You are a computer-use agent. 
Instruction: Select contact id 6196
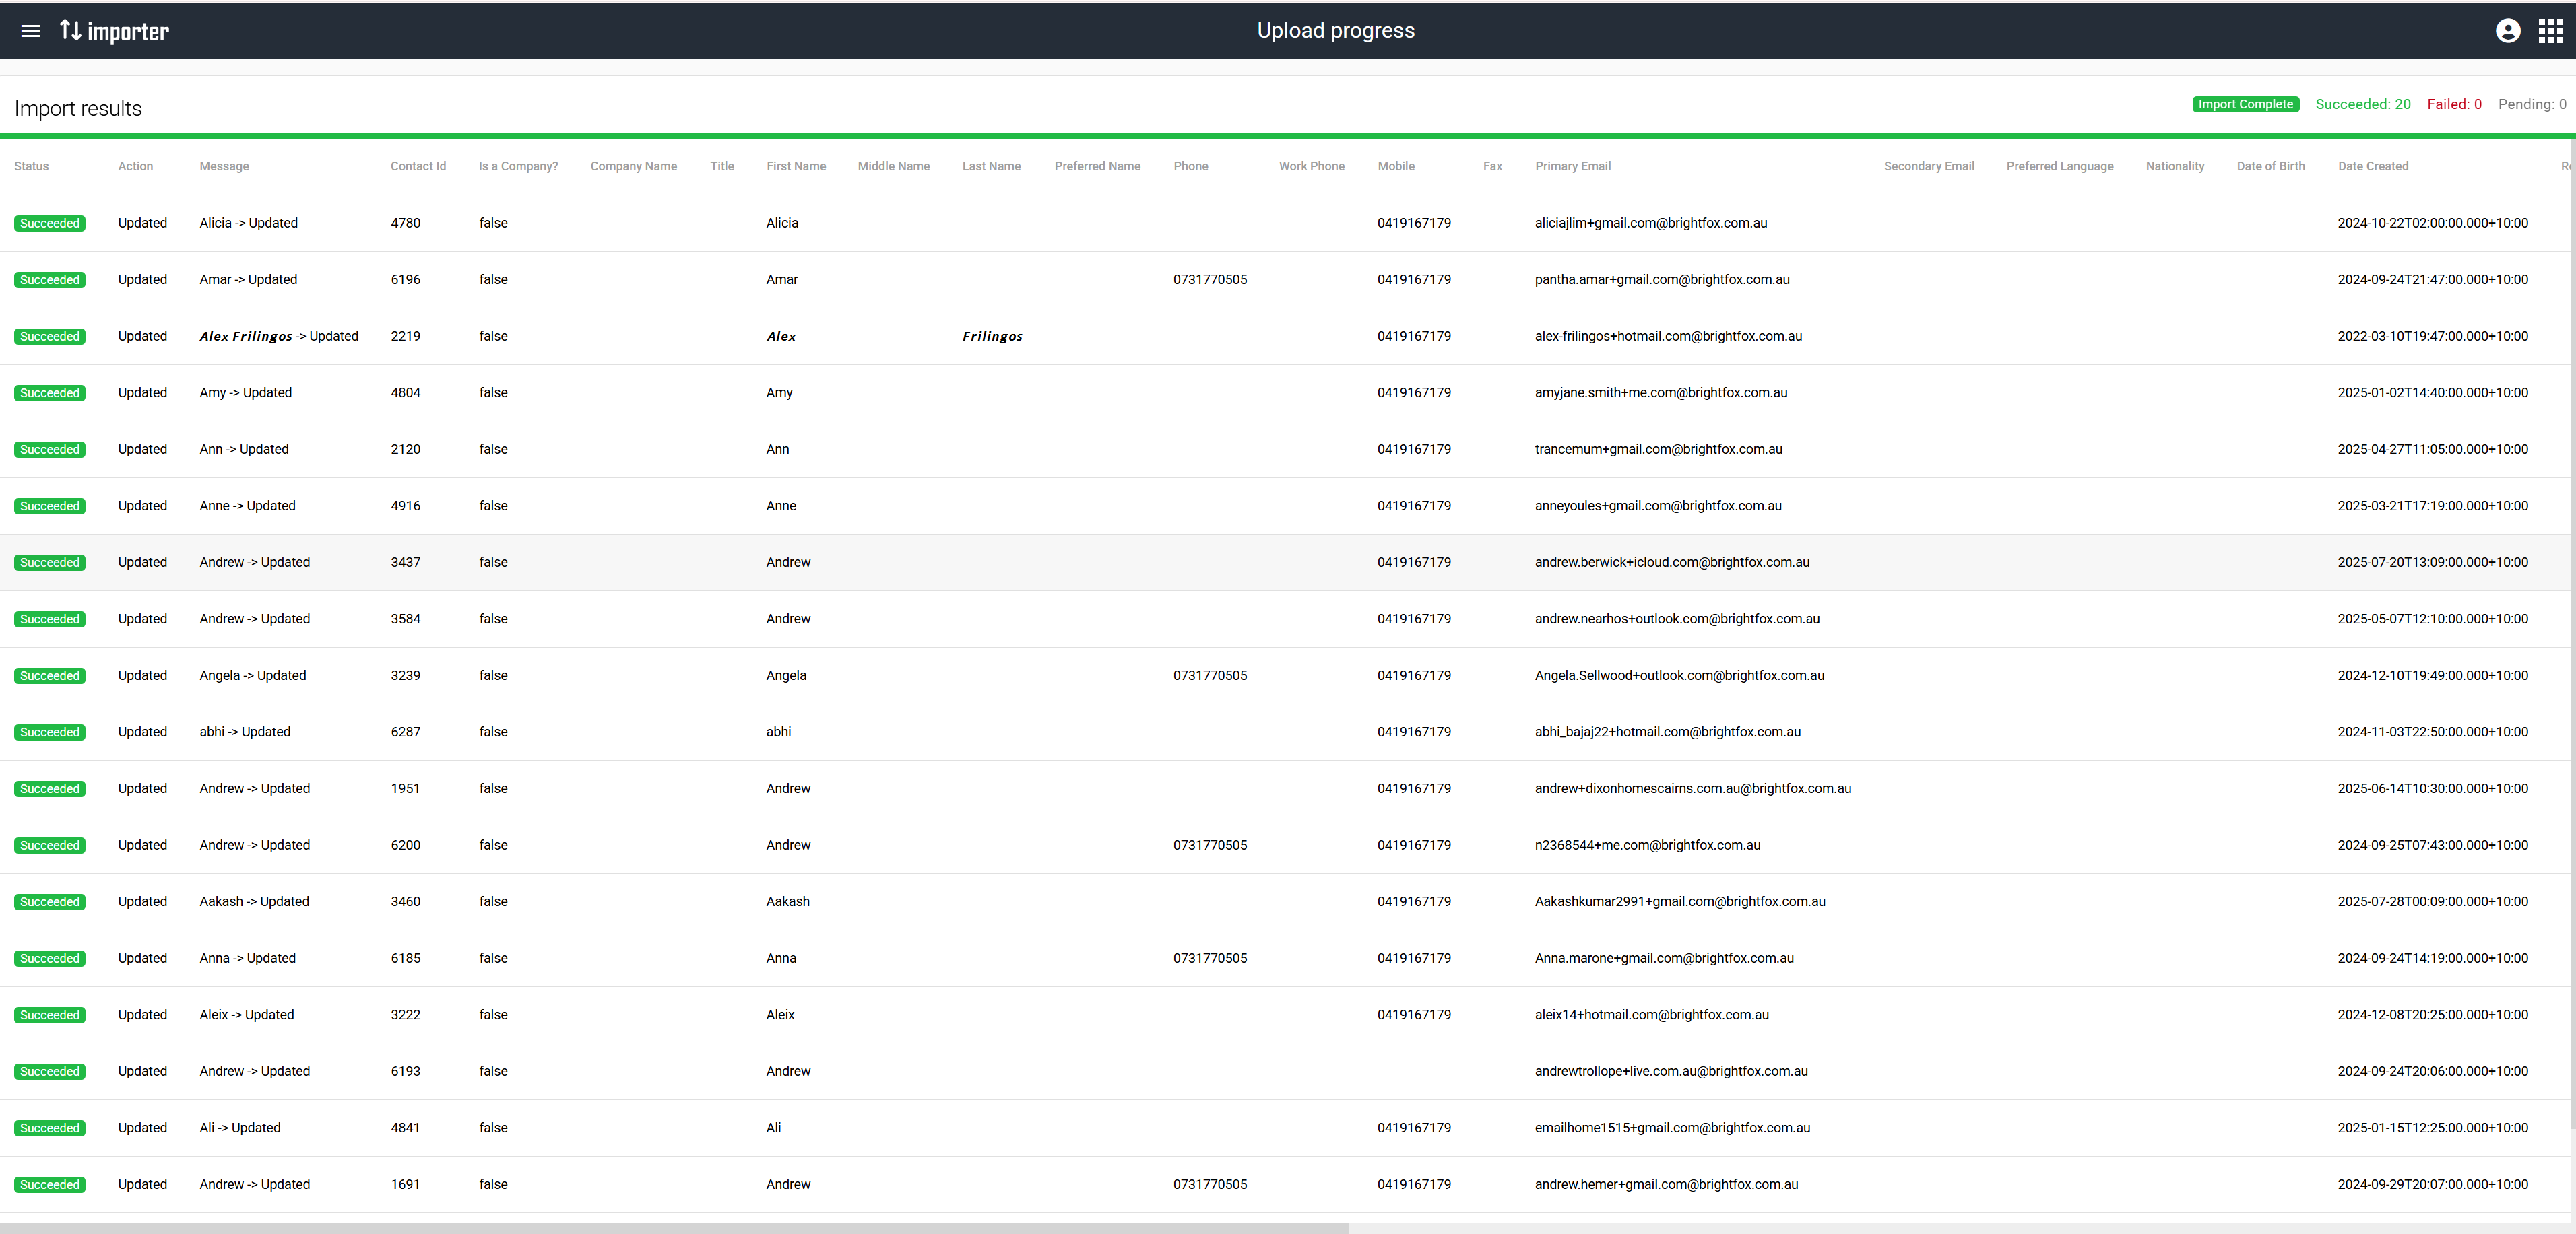click(x=405, y=280)
